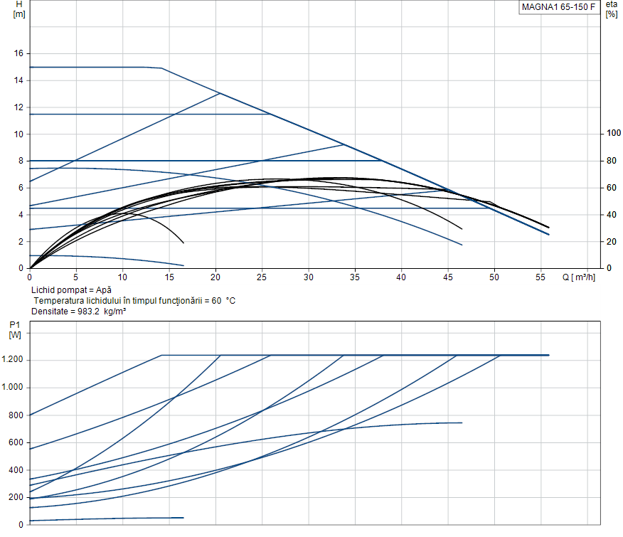The width and height of the screenshot is (623, 537).
Task: Click the liquid temperature 60 °C text line
Action: click(x=134, y=301)
